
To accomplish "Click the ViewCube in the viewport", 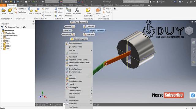I will pyautogui.click(x=189, y=31).
